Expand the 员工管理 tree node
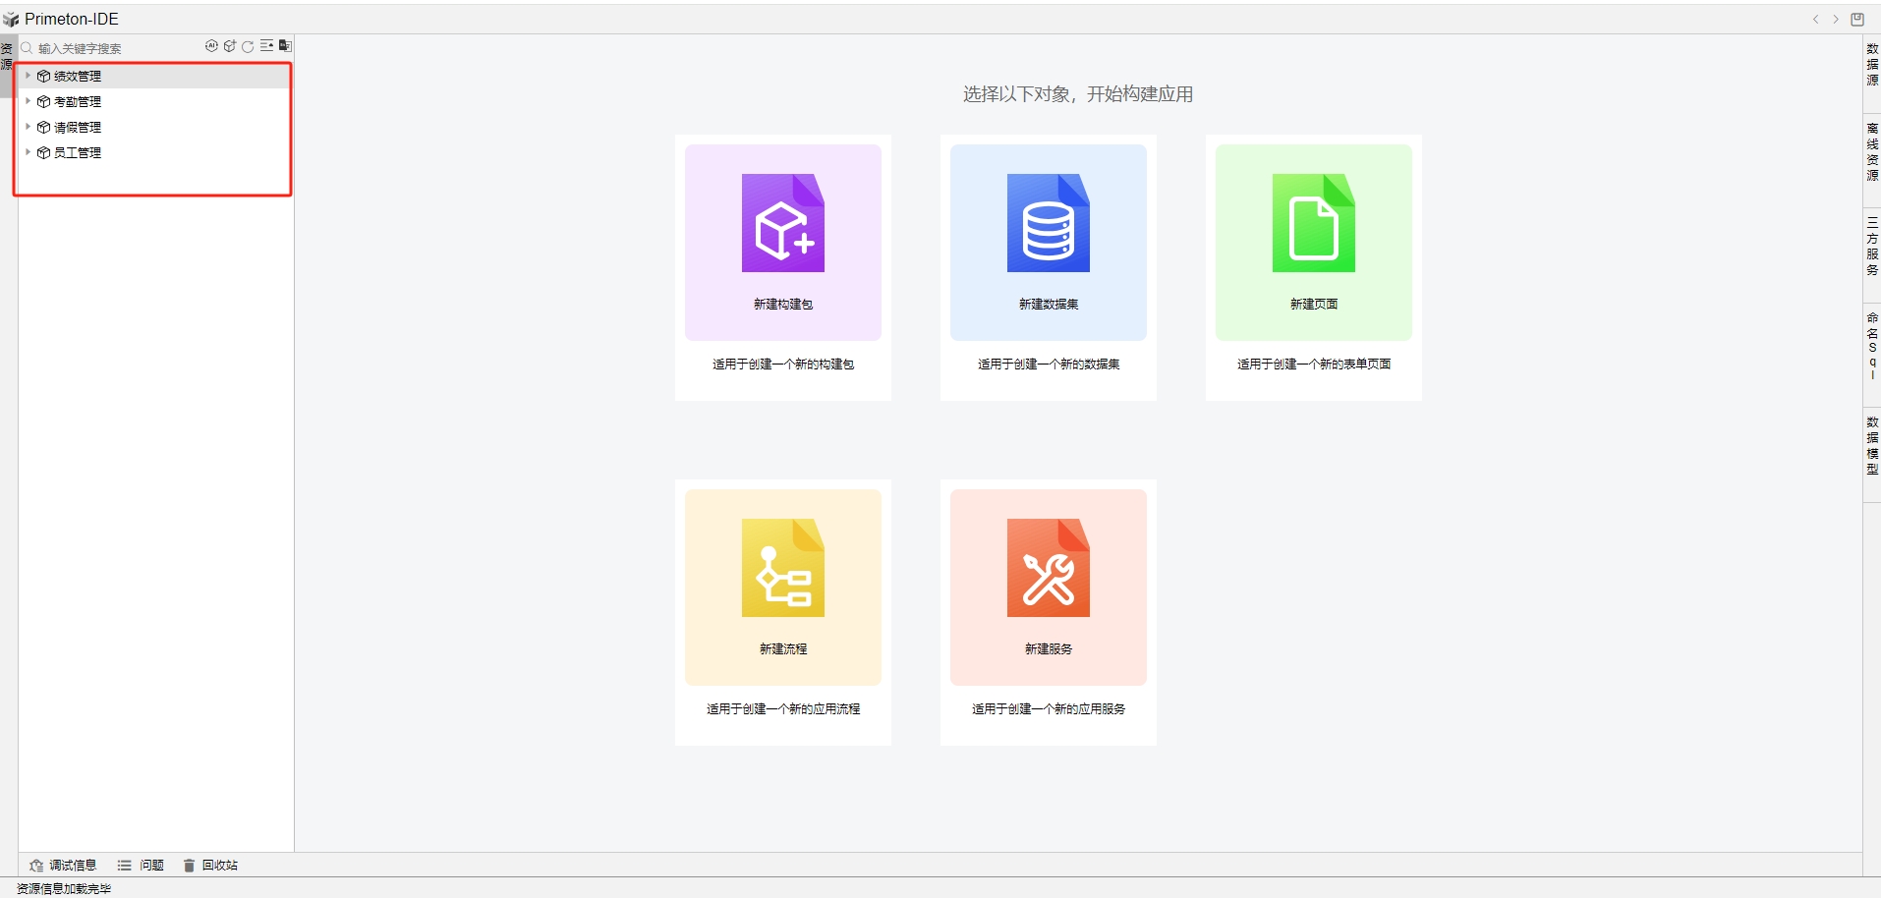This screenshot has height=898, width=1881. (28, 152)
